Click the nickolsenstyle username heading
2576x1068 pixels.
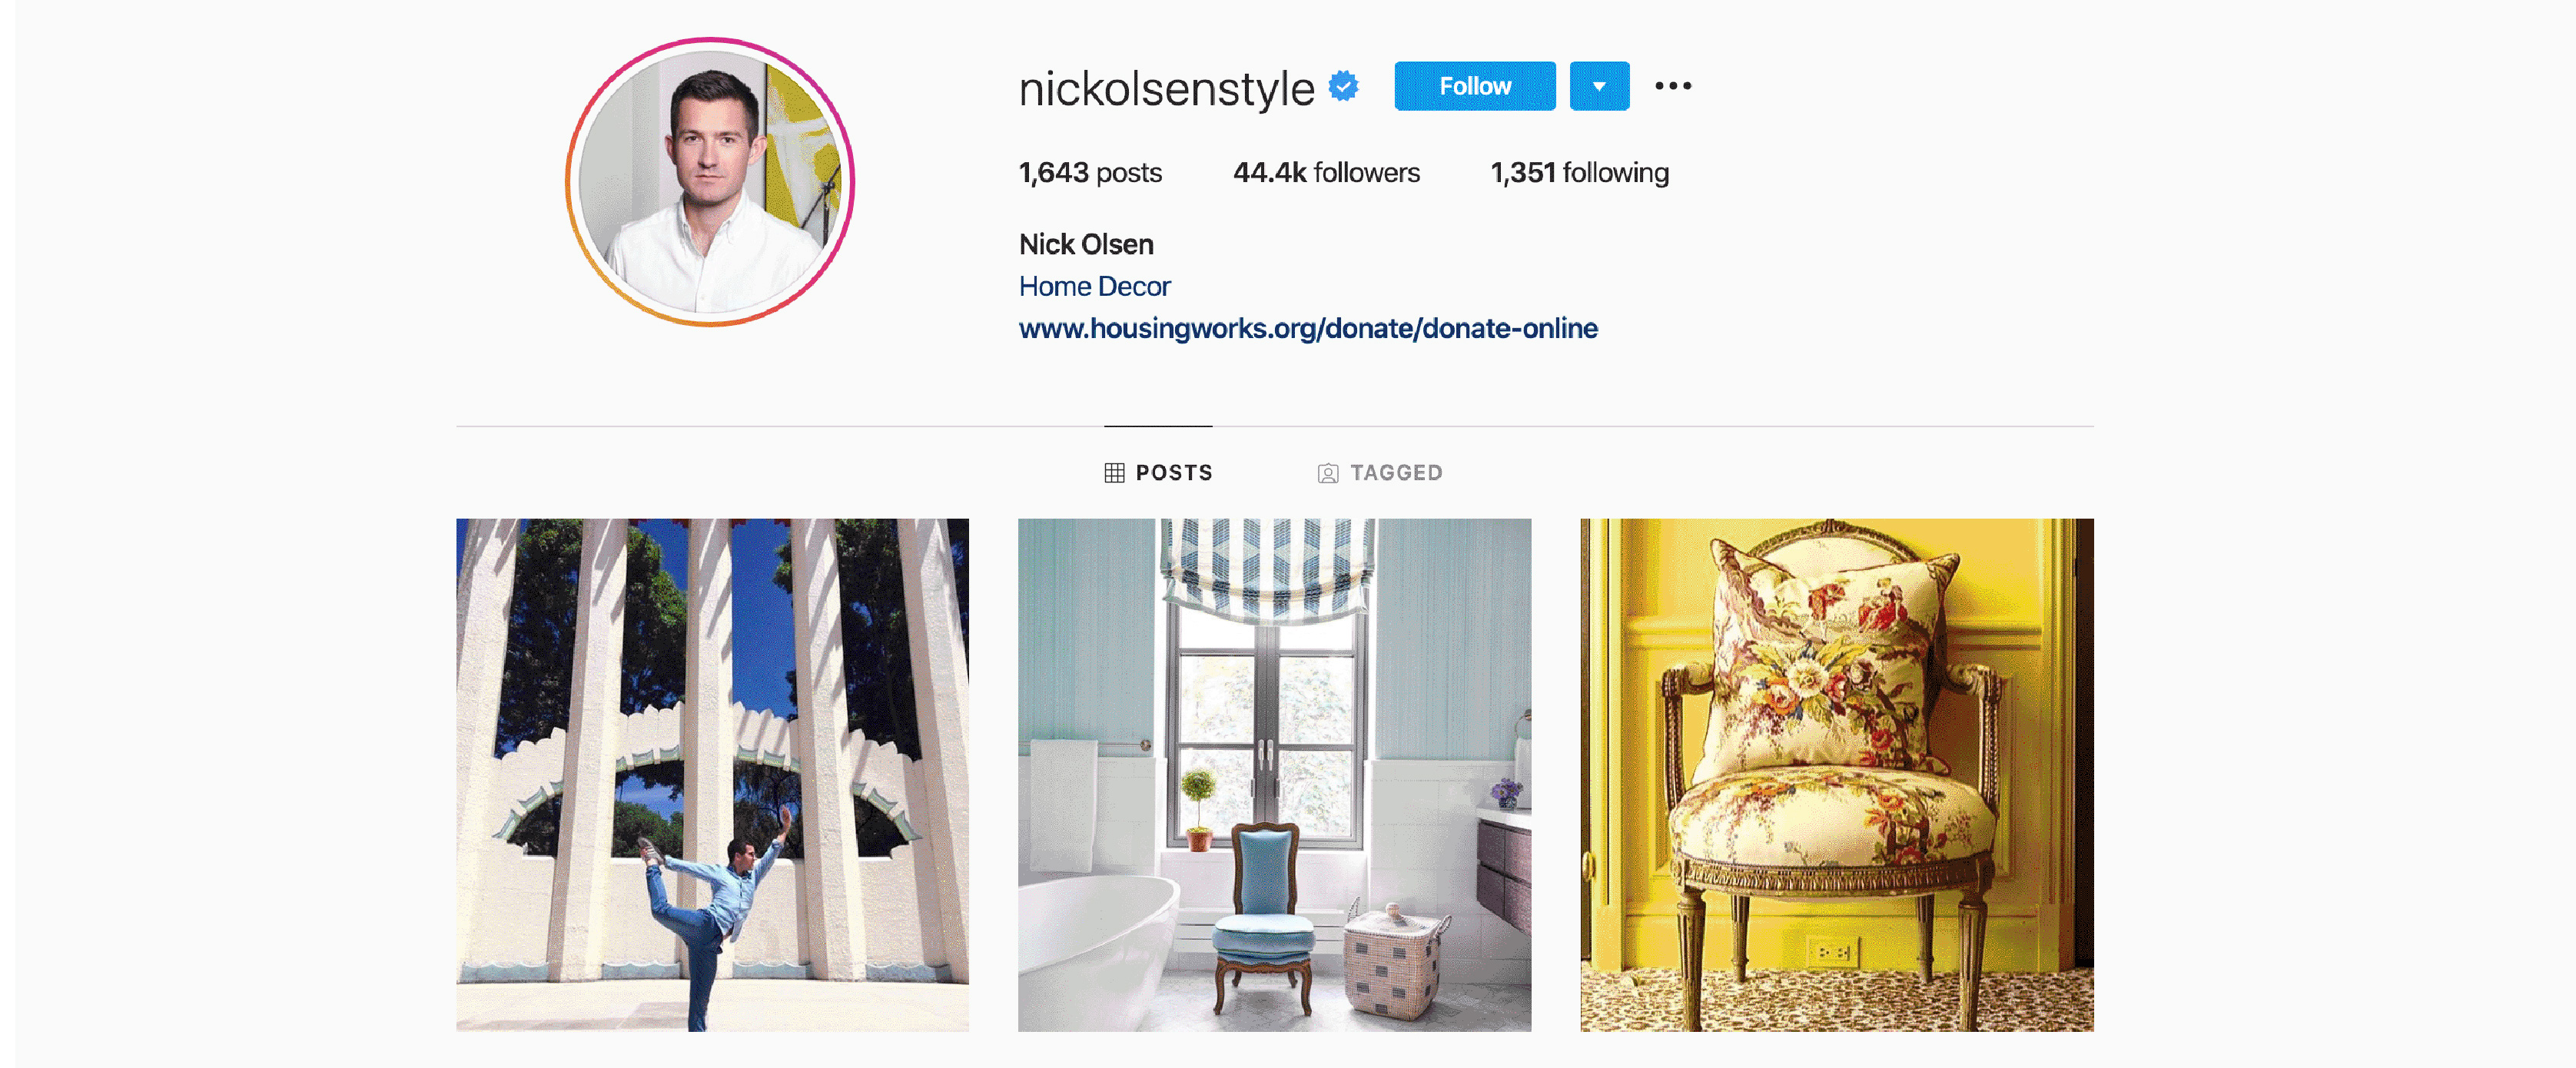[x=1166, y=88]
